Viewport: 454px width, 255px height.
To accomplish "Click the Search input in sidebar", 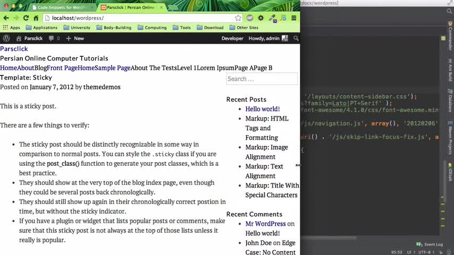I will coord(262,79).
